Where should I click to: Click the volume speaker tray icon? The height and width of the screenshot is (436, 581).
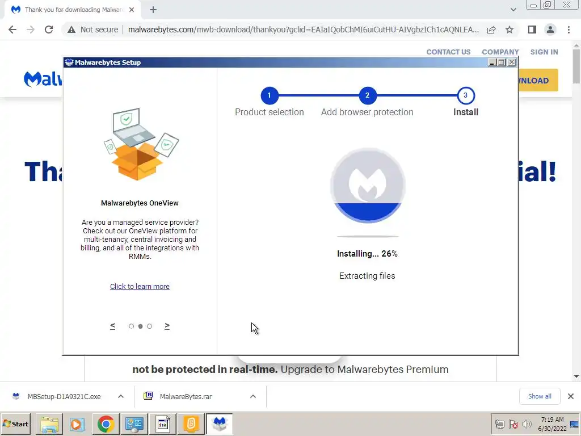[527, 424]
